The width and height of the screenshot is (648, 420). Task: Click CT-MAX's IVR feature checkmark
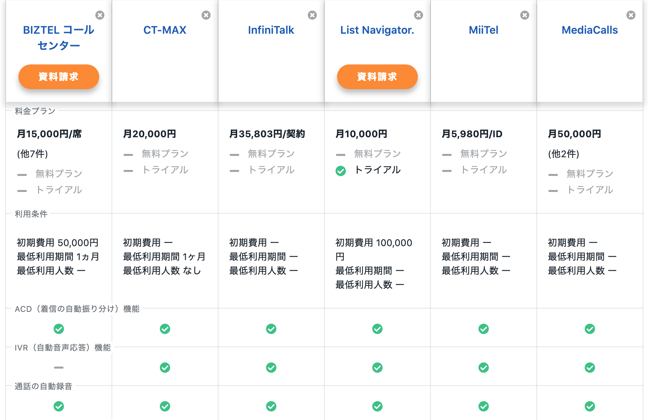tap(165, 368)
